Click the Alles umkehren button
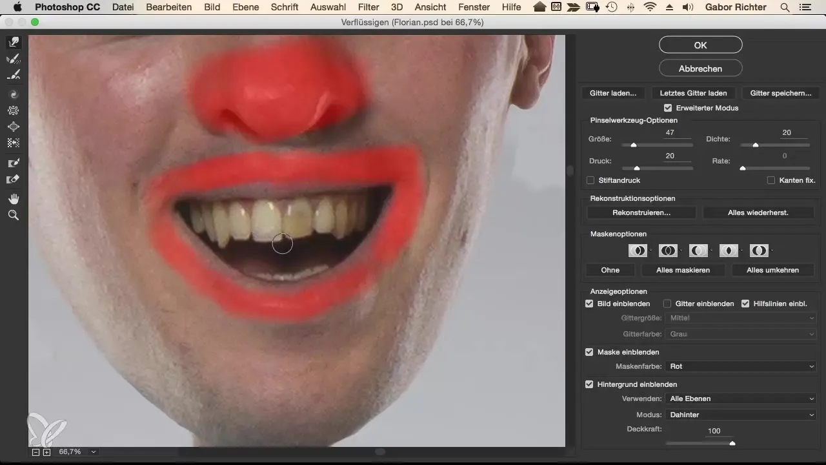Viewport: 826px width, 465px height. [773, 270]
